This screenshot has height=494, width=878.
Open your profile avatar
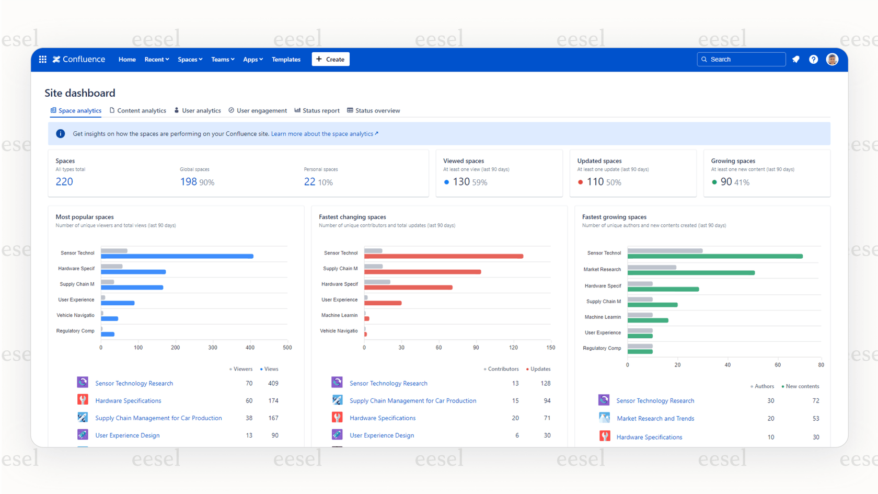pos(831,59)
